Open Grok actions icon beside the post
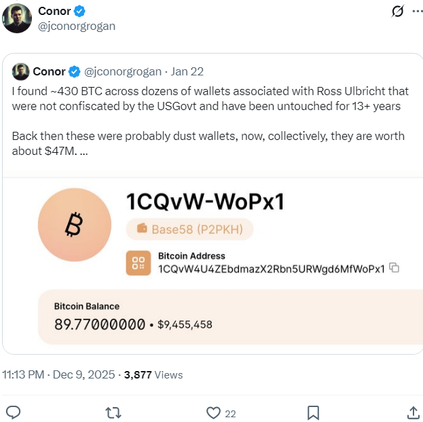The width and height of the screenshot is (423, 422). (x=399, y=12)
